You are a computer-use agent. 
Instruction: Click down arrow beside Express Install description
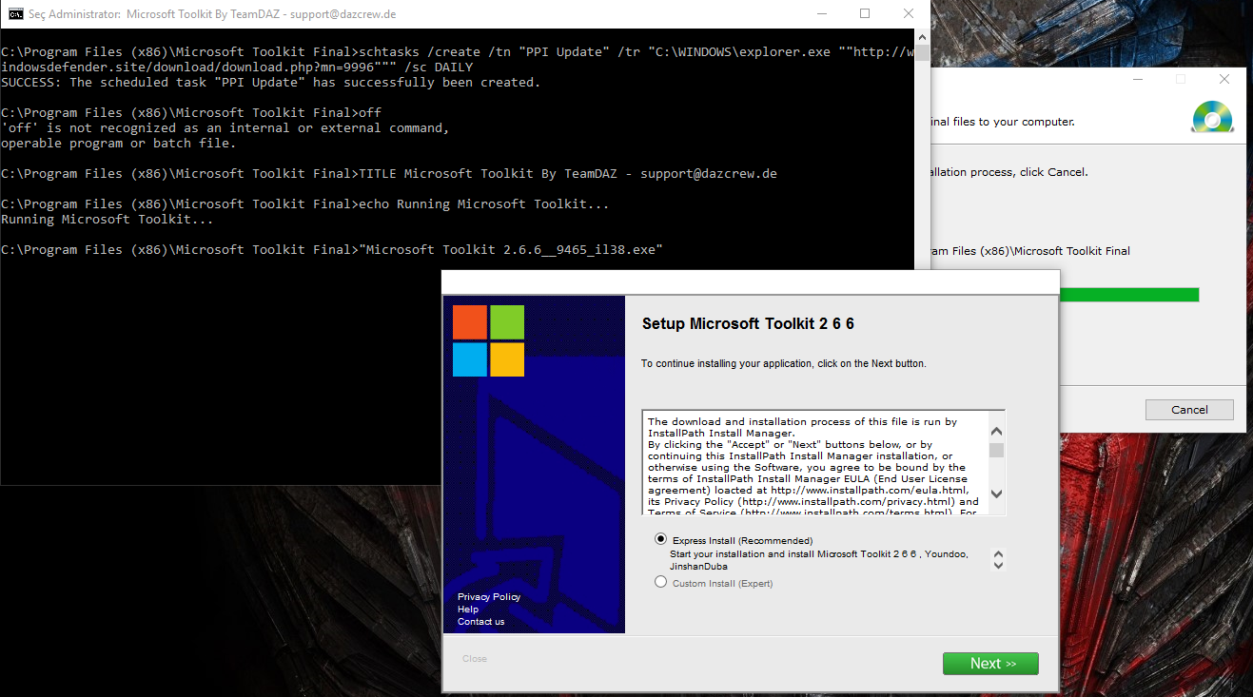point(998,565)
